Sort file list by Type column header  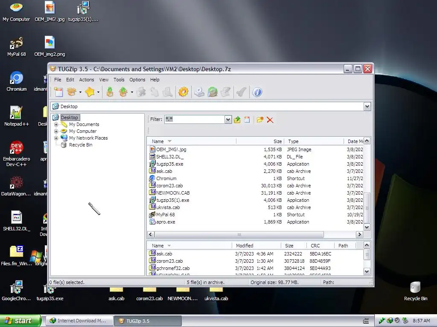pyautogui.click(x=314, y=141)
